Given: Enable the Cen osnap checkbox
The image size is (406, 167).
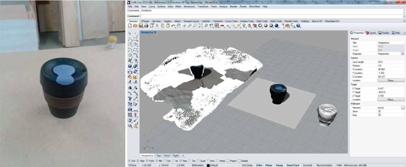Looking at the screenshot, I should 165,161.
